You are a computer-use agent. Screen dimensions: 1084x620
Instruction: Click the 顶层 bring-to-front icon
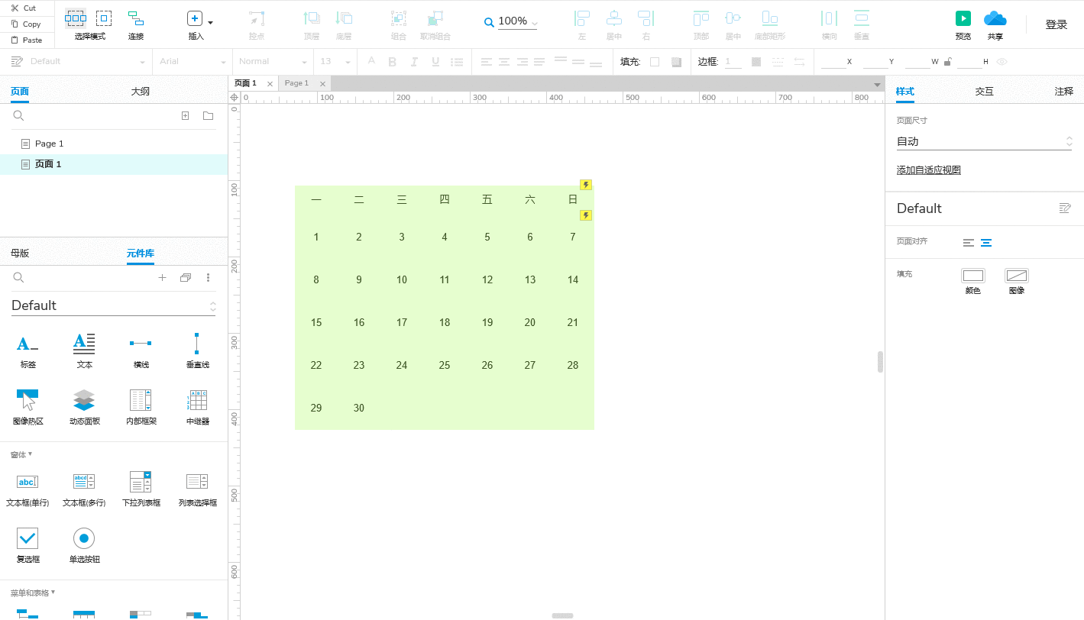pos(312,18)
